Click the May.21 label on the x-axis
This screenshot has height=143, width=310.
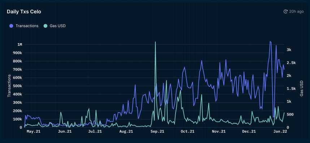tap(33, 131)
